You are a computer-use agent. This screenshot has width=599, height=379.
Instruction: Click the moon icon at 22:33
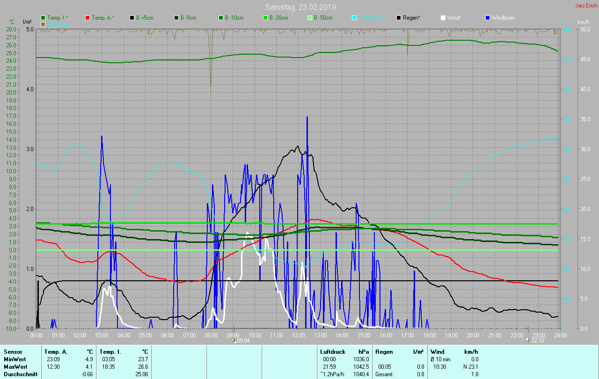[528, 340]
